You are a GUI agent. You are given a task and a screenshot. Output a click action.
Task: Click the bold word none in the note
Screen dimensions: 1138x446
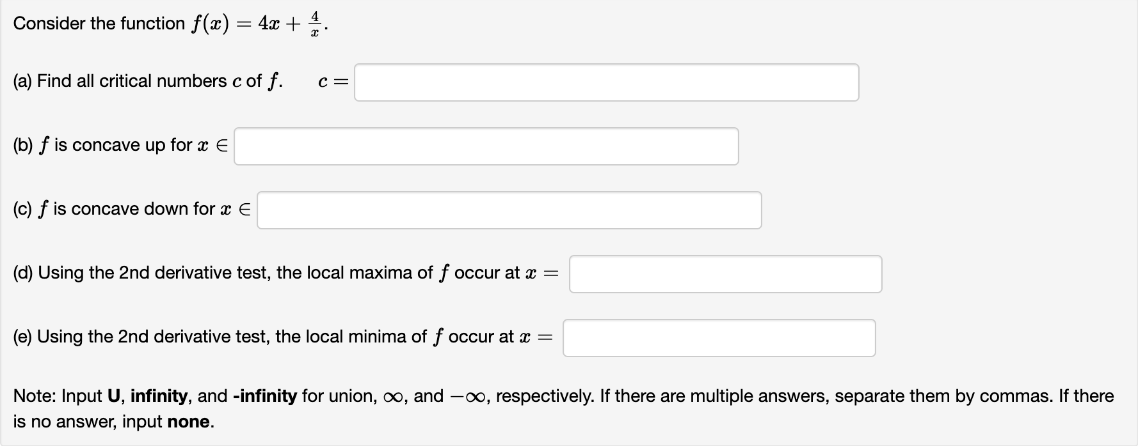[x=190, y=422]
